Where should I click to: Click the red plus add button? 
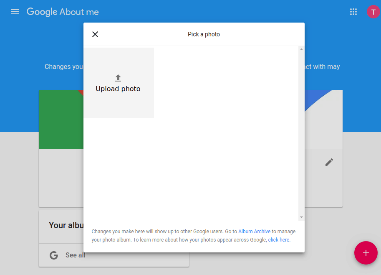click(366, 253)
